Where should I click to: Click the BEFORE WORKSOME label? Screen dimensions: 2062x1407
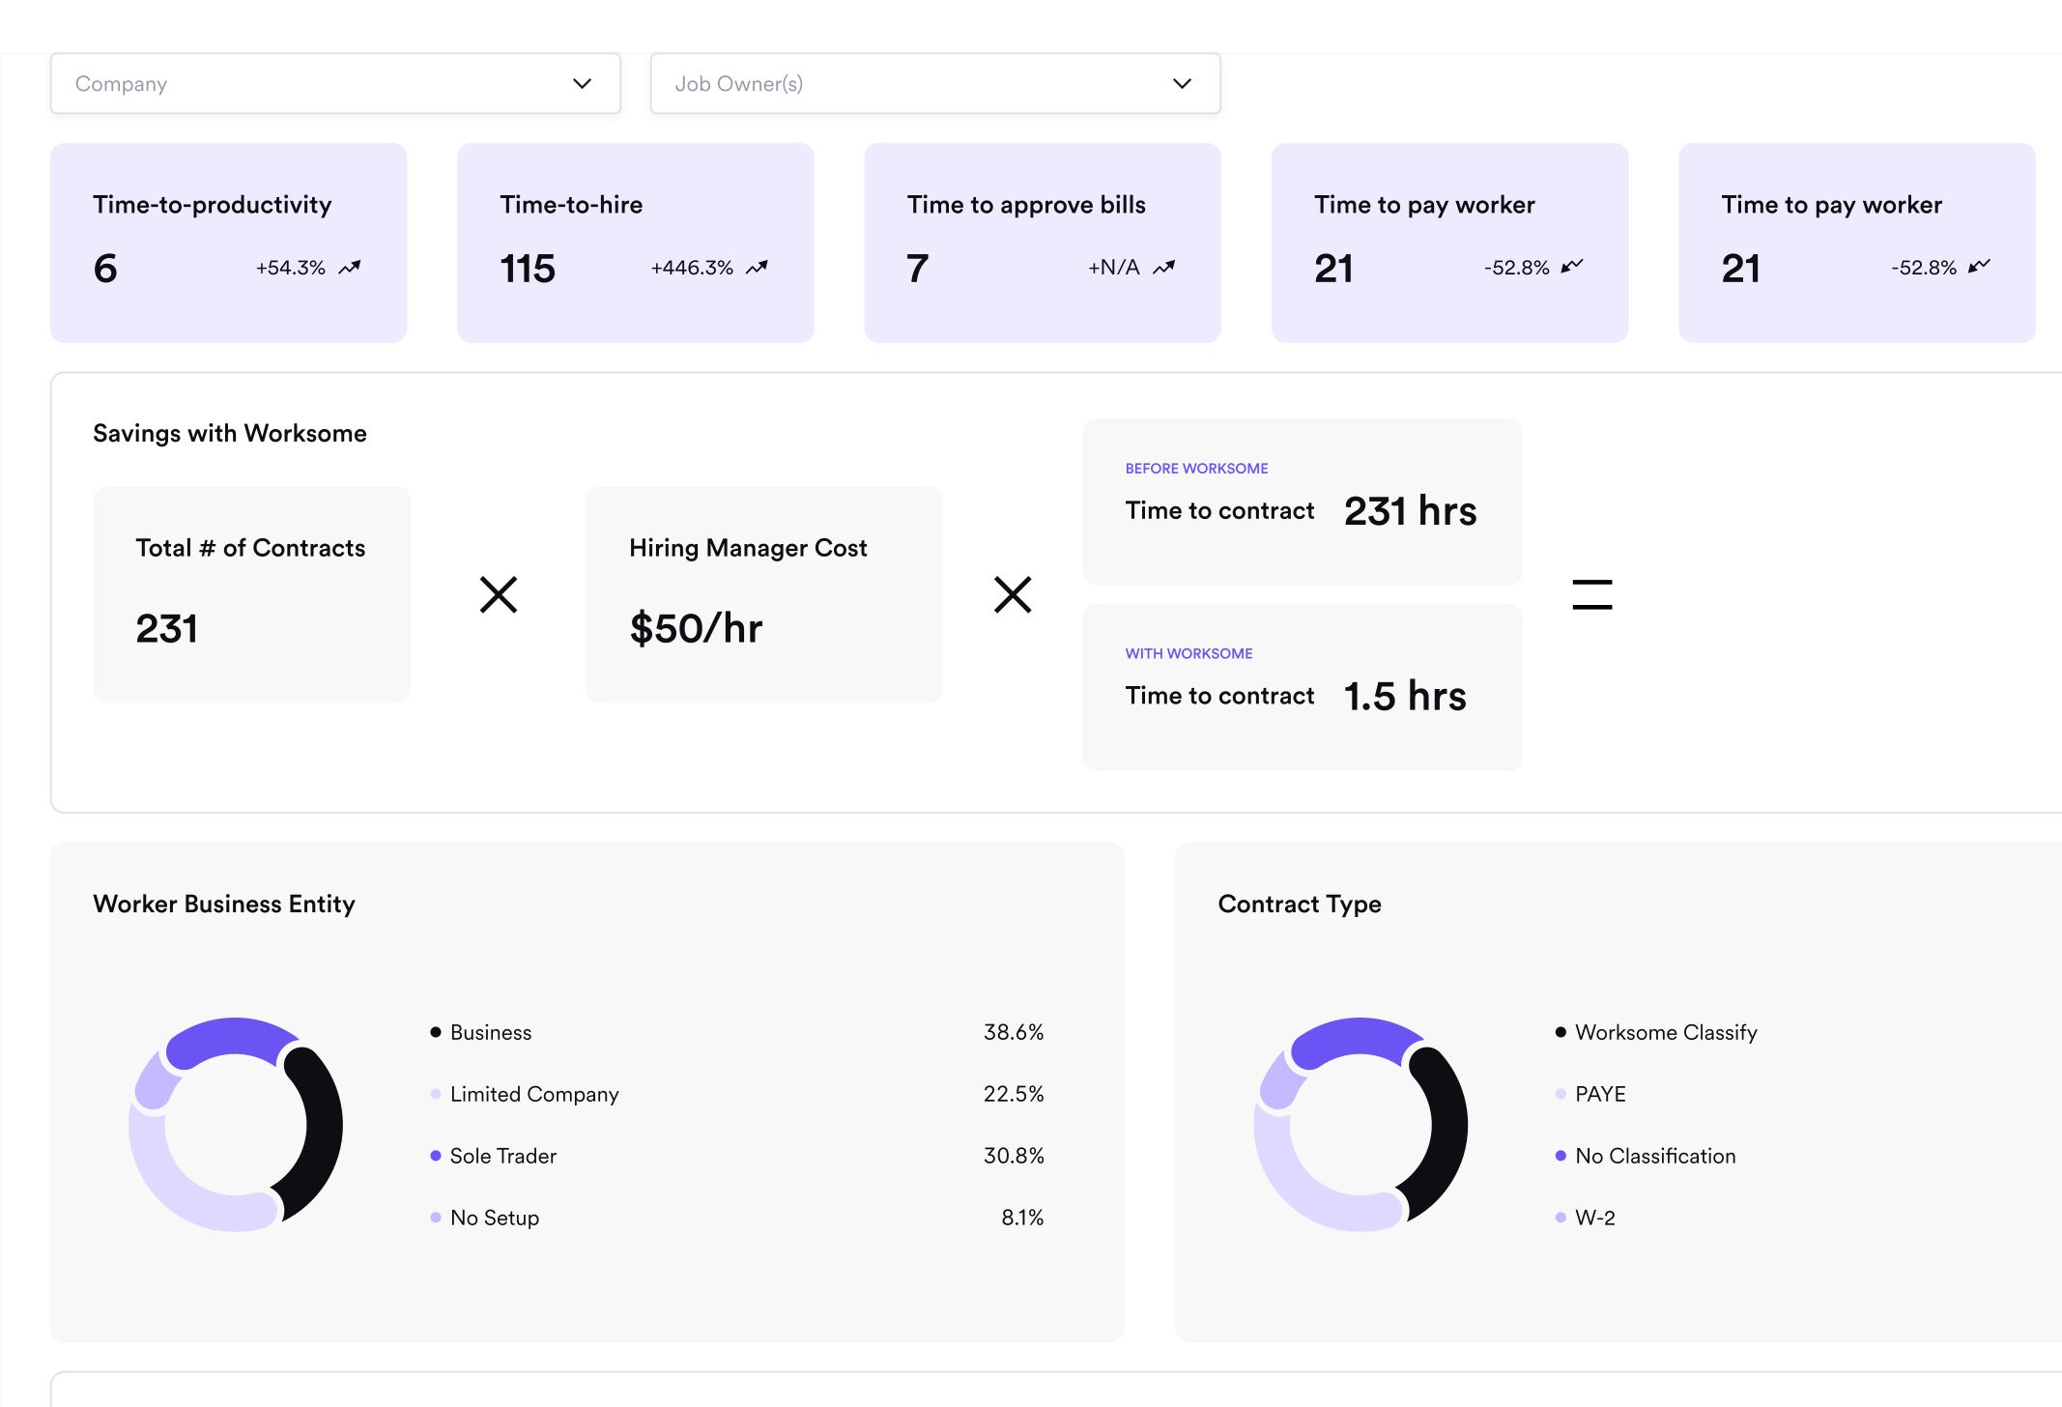(x=1196, y=469)
